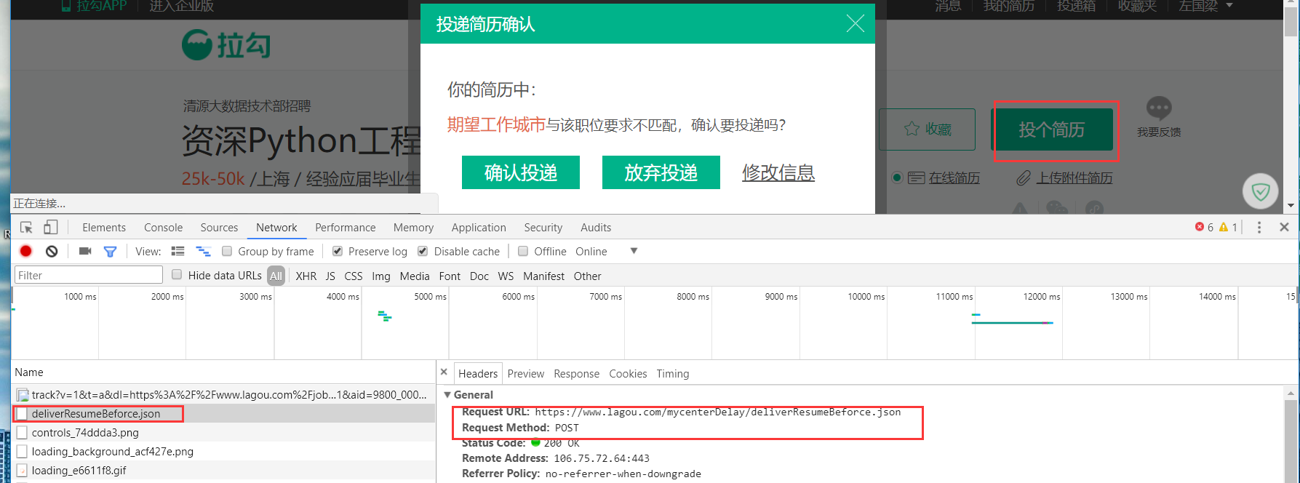
Task: Click the network Filter text field
Action: (89, 275)
